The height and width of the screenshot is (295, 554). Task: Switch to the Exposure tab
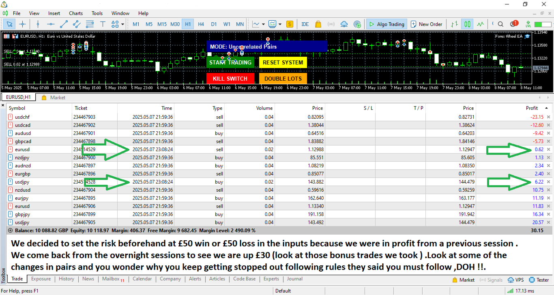point(41,279)
